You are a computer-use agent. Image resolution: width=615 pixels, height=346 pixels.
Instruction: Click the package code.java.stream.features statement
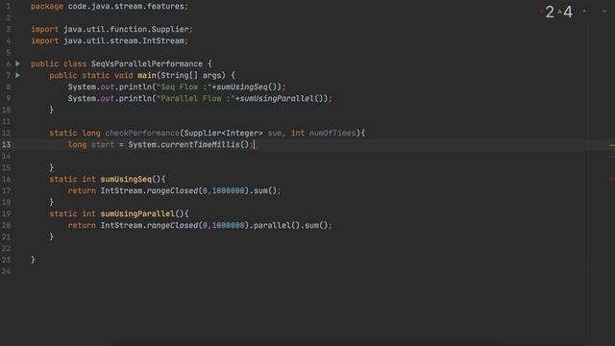click(110, 7)
